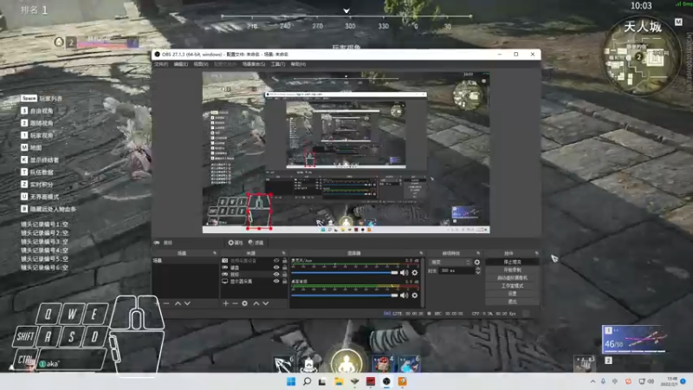Toggle lock on 视频采集设备 source
The height and width of the screenshot is (390, 693).
[285, 261]
